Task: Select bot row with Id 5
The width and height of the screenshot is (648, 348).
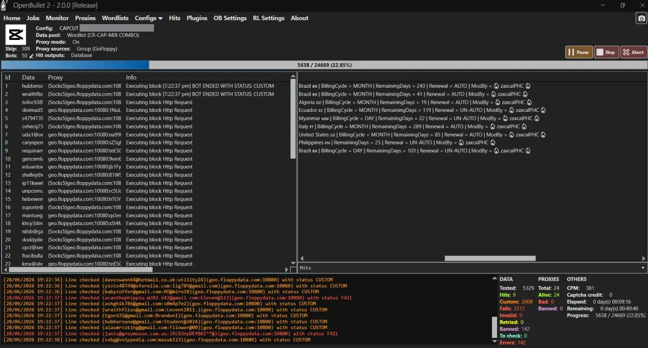Action: 146,118
